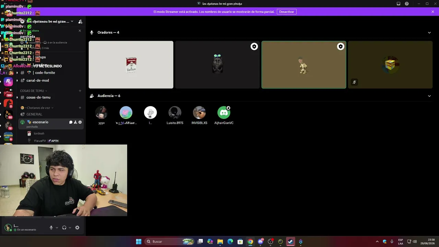
Task: Add a channel to COSAS DE TEMU
Action: click(80, 91)
